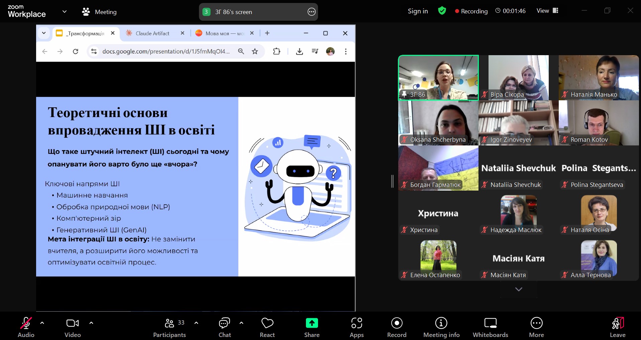This screenshot has width=641, height=340.
Task: Open Meeting info
Action: (x=441, y=327)
